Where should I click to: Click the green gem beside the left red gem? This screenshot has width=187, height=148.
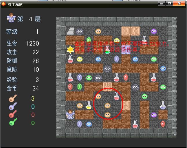click(x=80, y=87)
